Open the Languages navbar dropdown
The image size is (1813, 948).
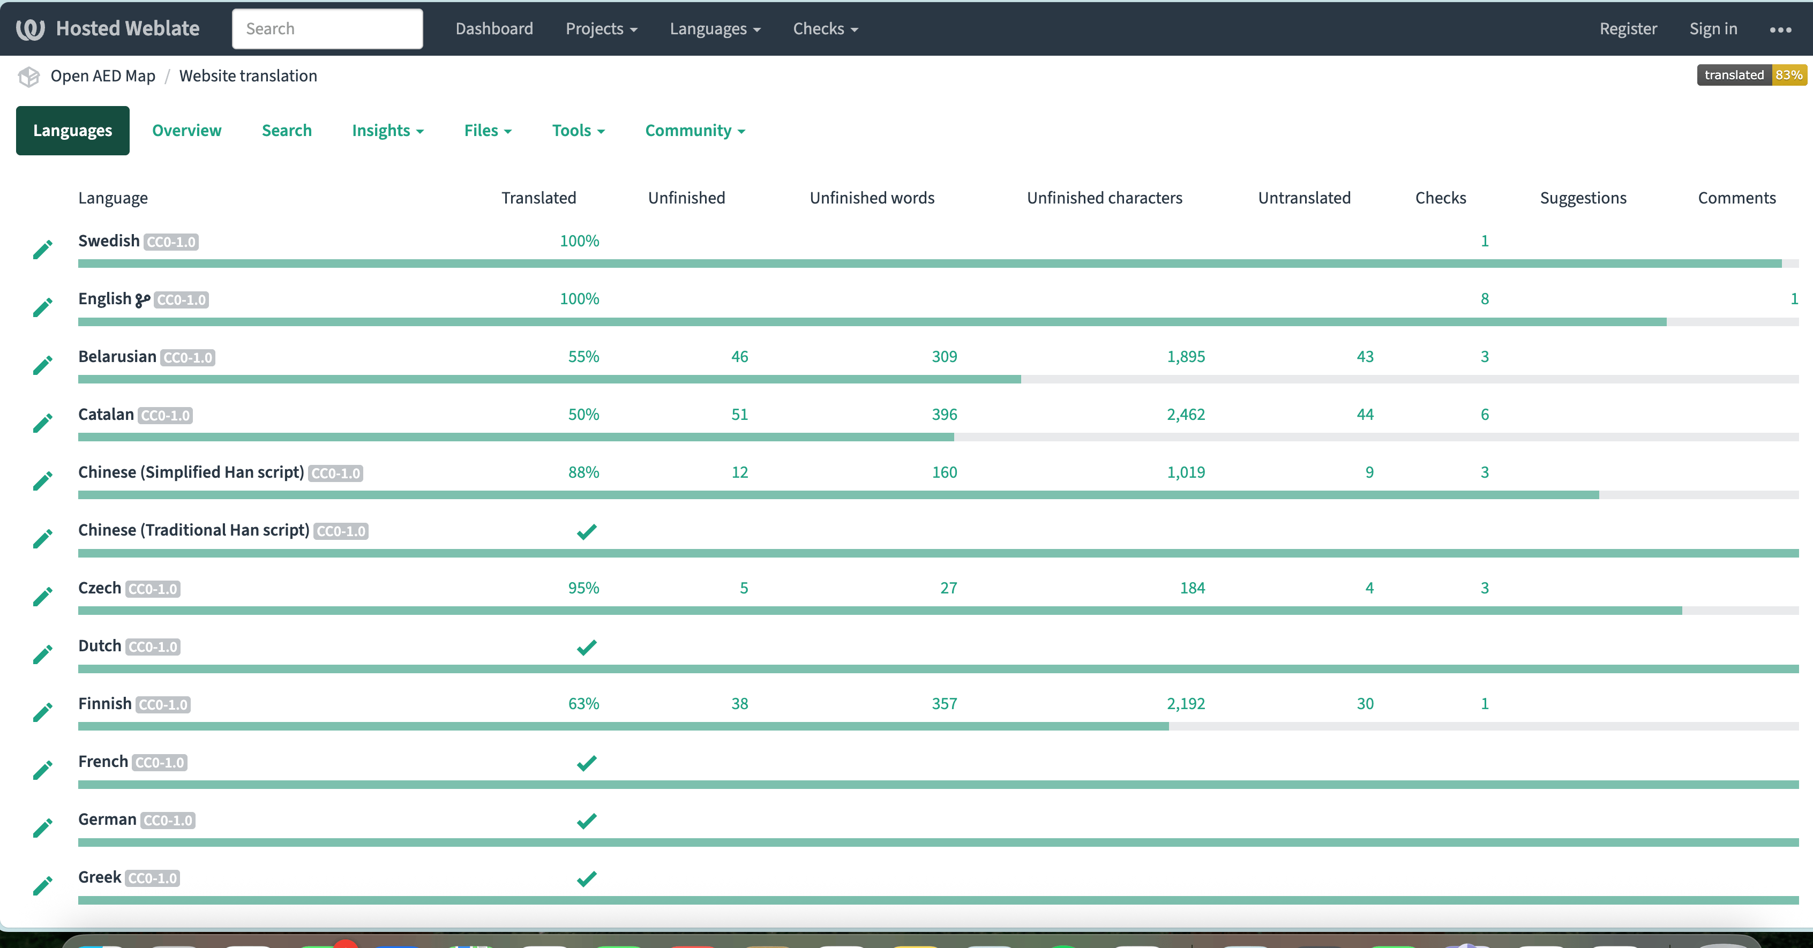click(x=714, y=29)
